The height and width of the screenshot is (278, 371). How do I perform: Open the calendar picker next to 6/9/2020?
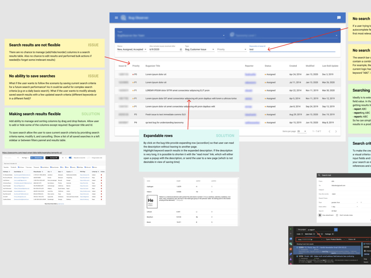(x=181, y=50)
